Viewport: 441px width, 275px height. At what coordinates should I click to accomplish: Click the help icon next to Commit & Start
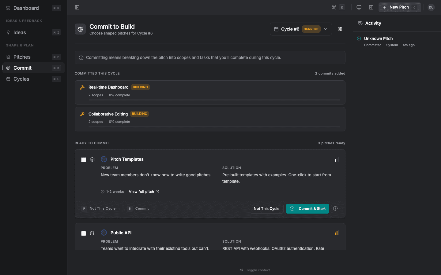point(335,208)
